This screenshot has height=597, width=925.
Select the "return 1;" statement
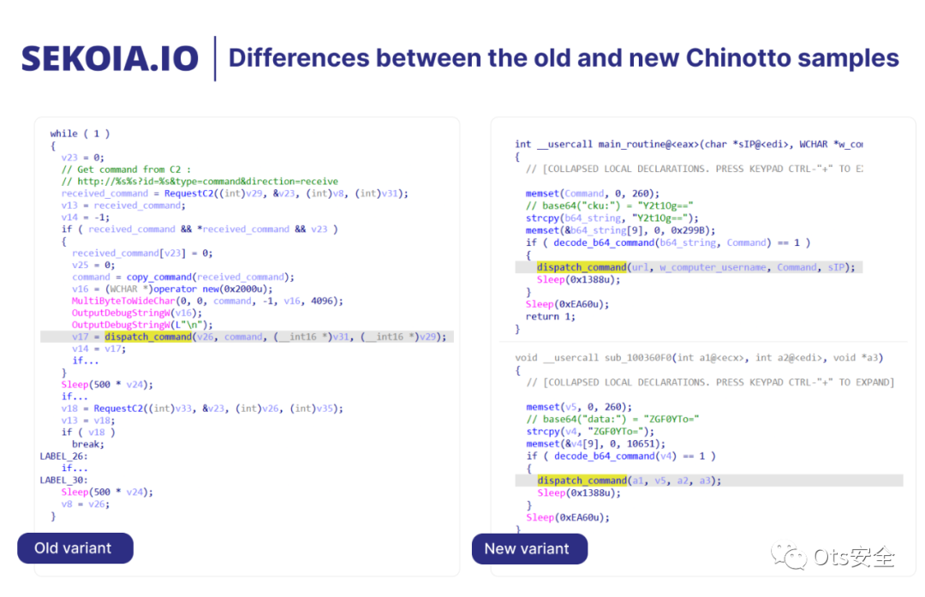coord(551,316)
